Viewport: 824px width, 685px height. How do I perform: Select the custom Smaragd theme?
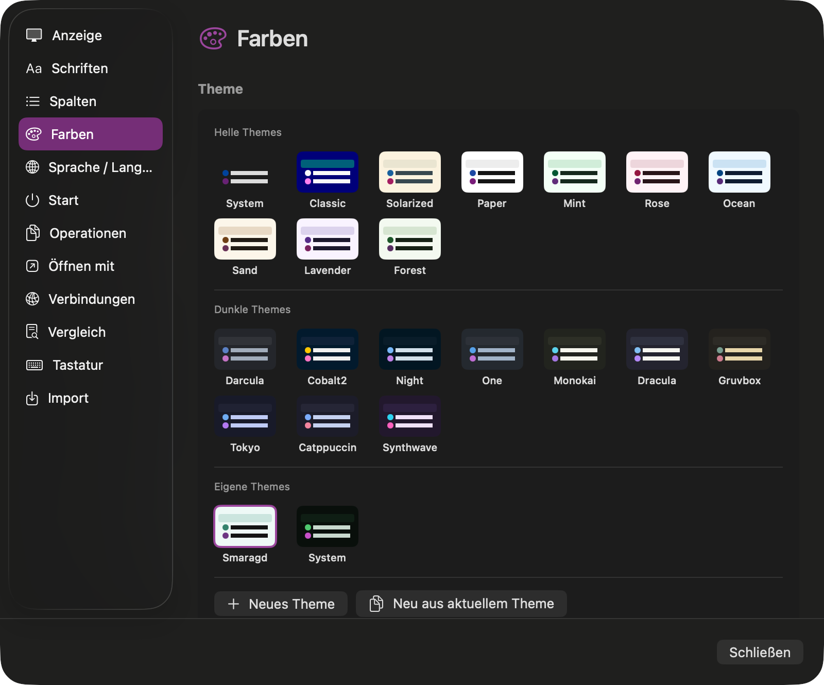pos(245,526)
